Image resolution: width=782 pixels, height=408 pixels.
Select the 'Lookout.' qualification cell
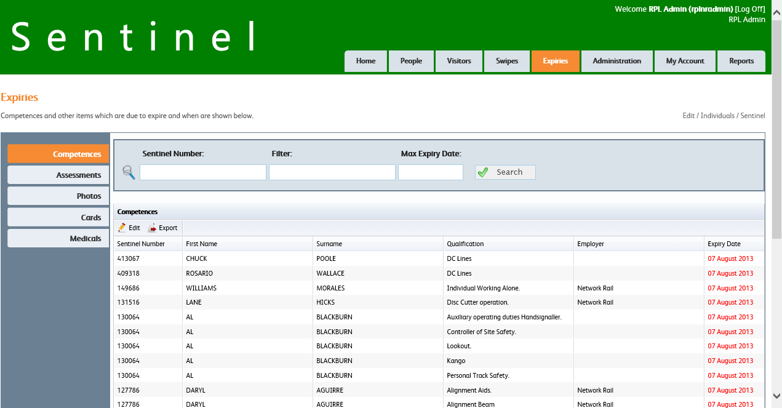click(x=509, y=346)
